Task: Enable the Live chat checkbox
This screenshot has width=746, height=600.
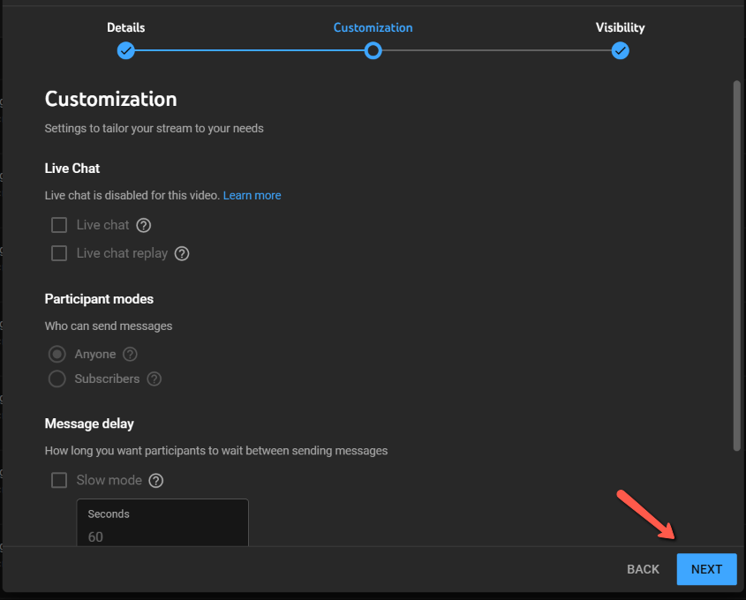Action: pyautogui.click(x=59, y=225)
